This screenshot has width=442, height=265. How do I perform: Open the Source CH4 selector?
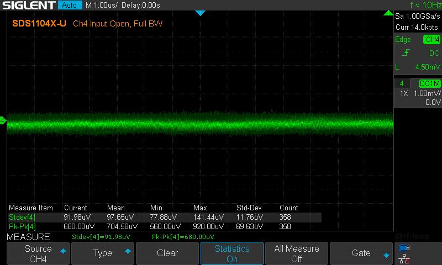point(38,253)
